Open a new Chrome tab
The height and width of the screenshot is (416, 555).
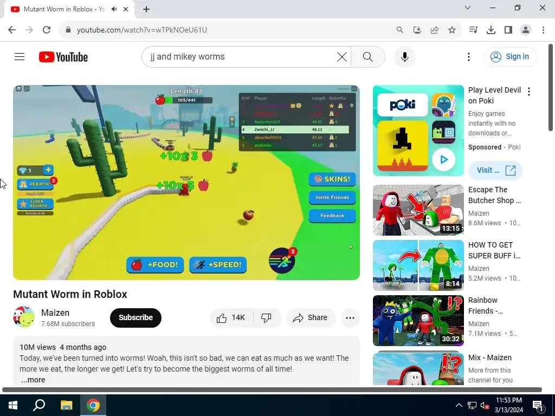pyautogui.click(x=146, y=9)
